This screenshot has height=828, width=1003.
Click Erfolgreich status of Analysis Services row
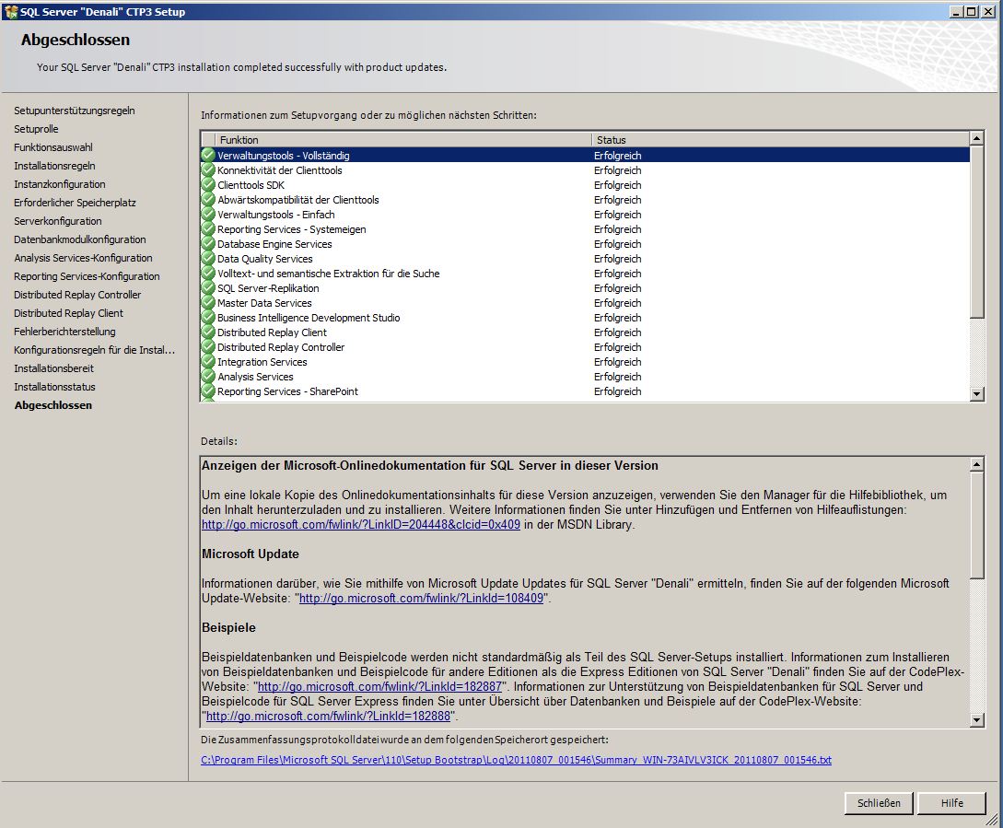tap(617, 377)
